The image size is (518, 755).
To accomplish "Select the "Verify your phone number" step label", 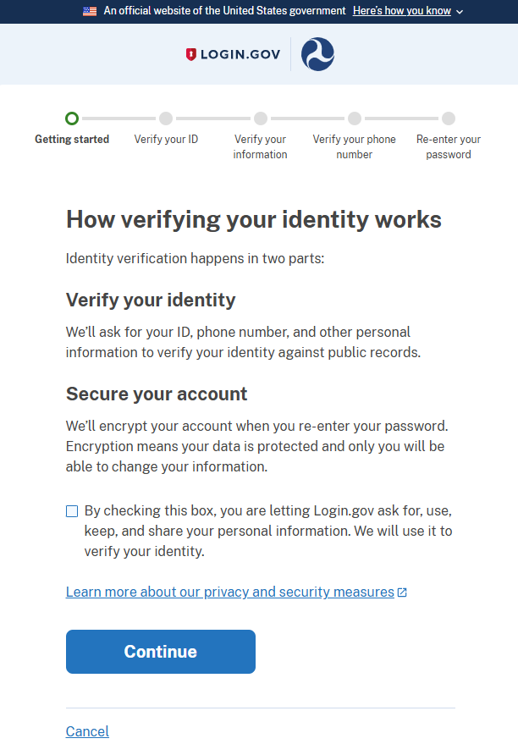I will [355, 146].
